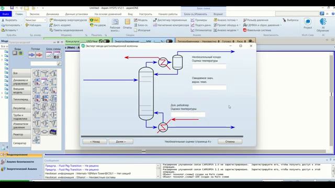Select the Теплоперед. palette category
This screenshot has width=335, height=188.
pos(21,99)
